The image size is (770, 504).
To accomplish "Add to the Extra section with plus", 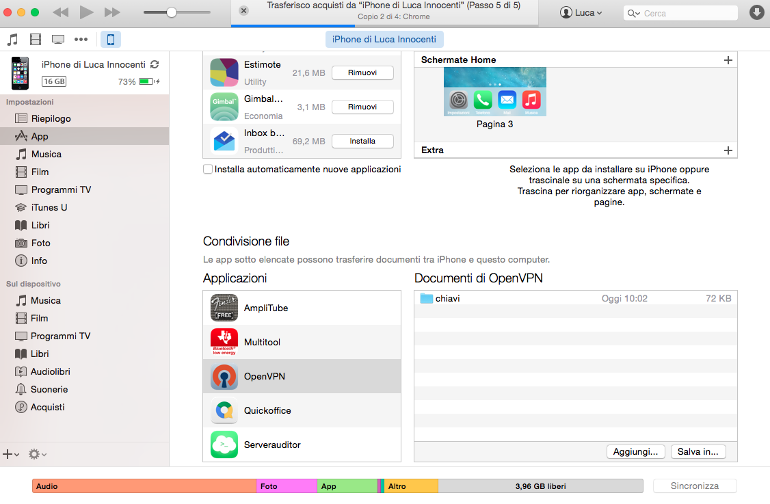I will tap(728, 150).
